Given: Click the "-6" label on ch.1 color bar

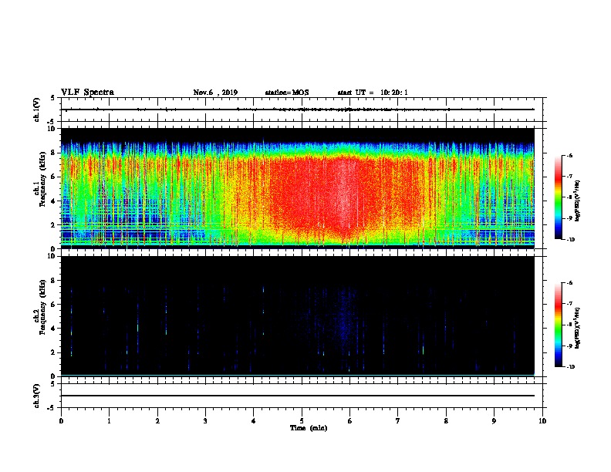Looking at the screenshot, I should 569,155.
